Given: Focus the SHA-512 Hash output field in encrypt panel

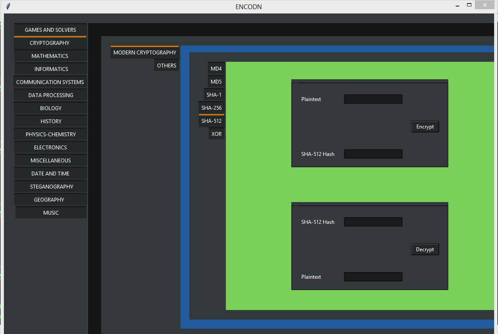Looking at the screenshot, I should pos(373,154).
